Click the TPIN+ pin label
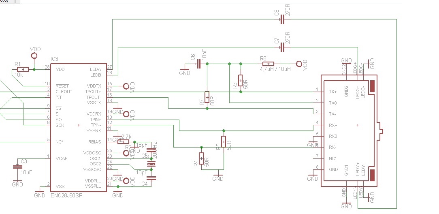The image size is (439, 214). coord(96,120)
